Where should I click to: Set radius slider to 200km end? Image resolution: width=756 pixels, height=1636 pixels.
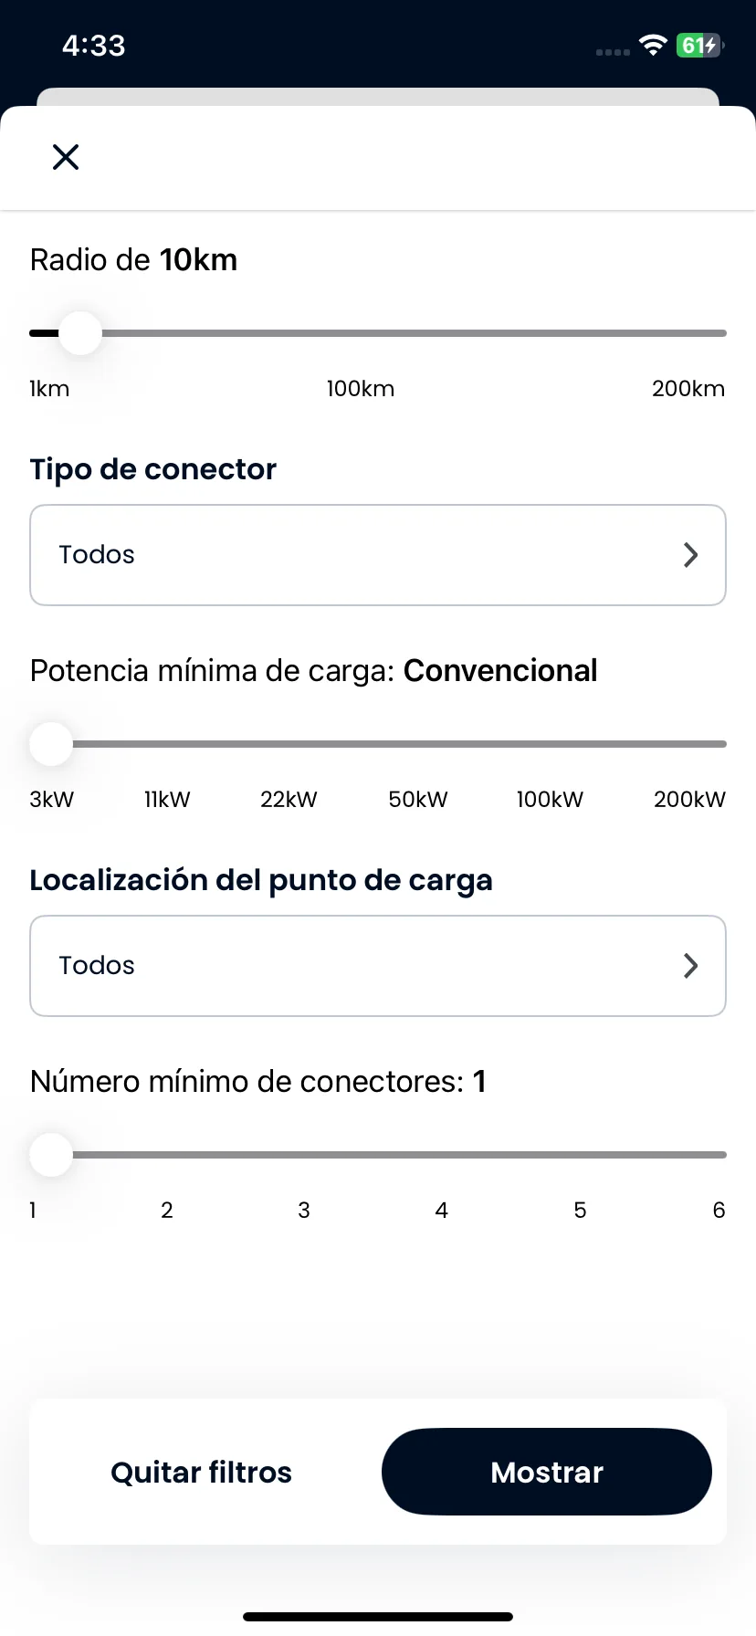721,333
